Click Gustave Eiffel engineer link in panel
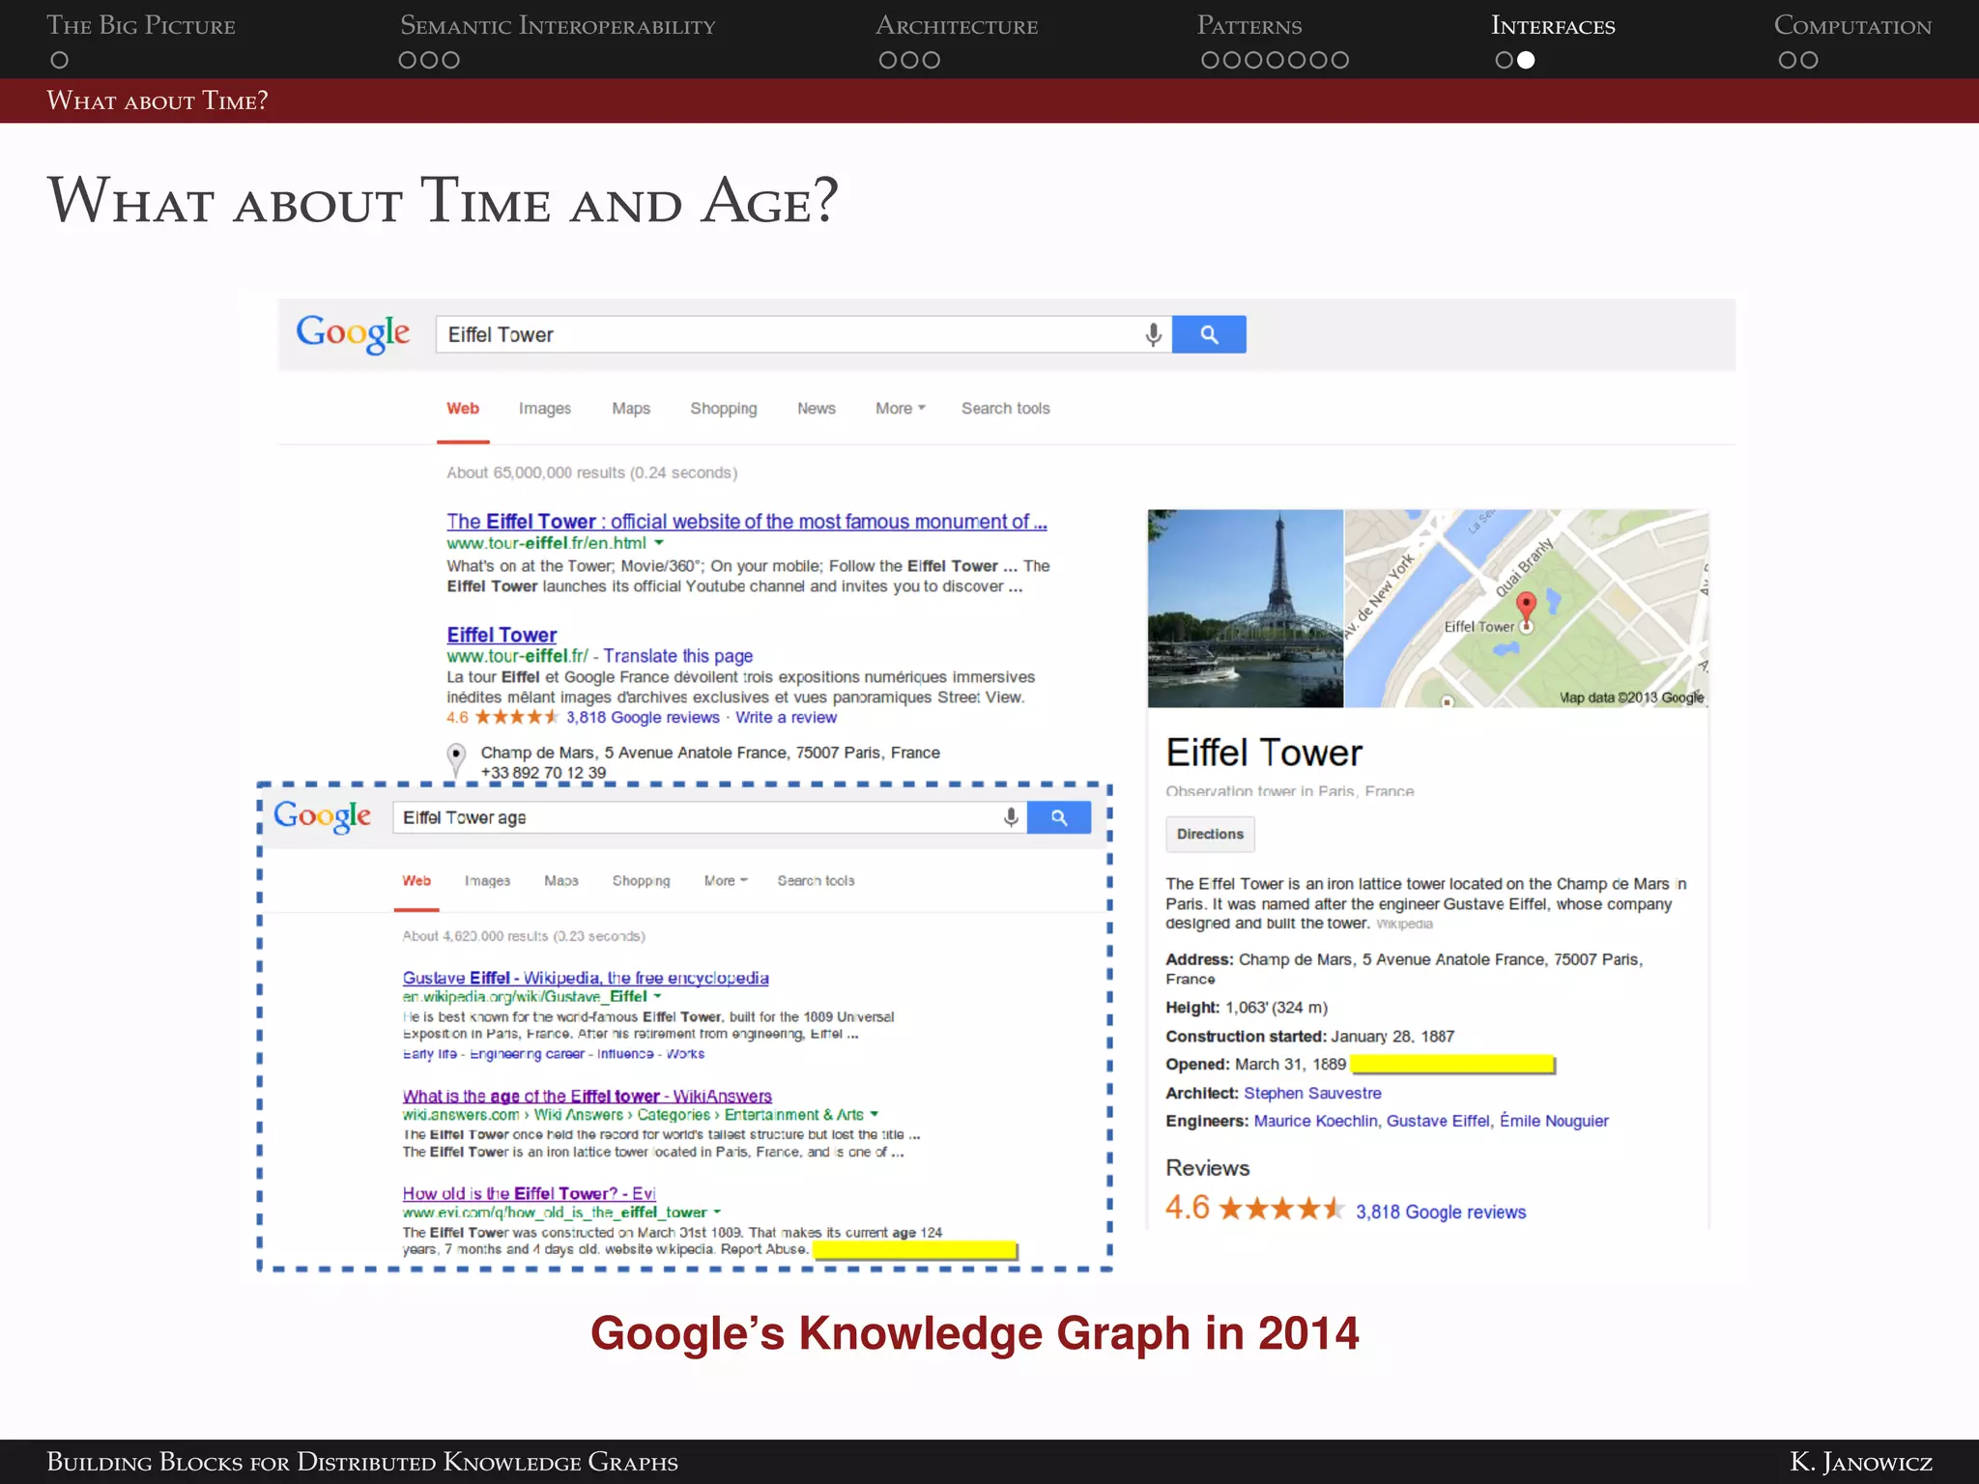Image resolution: width=1979 pixels, height=1484 pixels. pos(1438,1121)
